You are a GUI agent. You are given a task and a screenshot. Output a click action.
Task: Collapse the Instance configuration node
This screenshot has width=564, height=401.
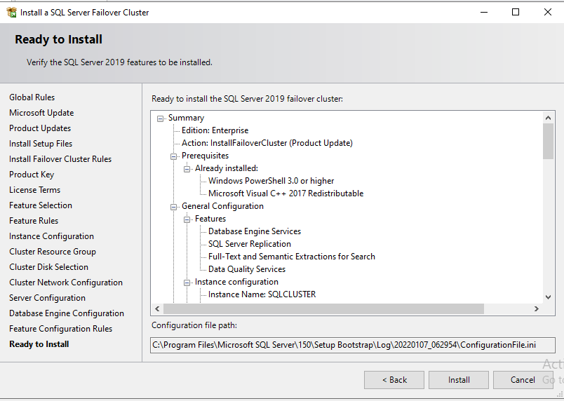tap(187, 283)
